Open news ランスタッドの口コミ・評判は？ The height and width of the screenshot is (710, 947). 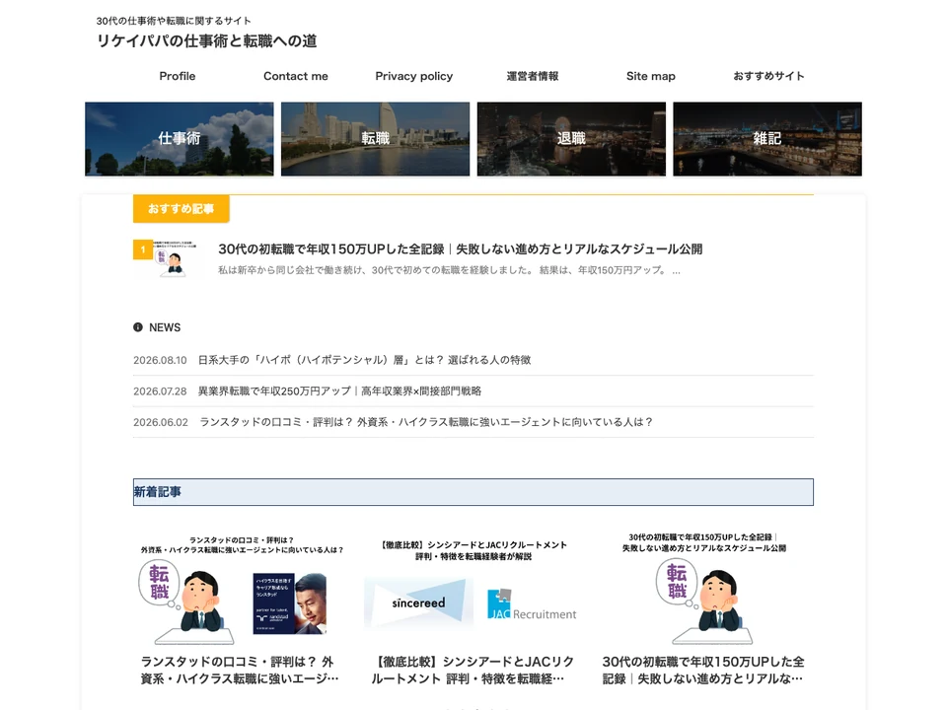point(426,422)
